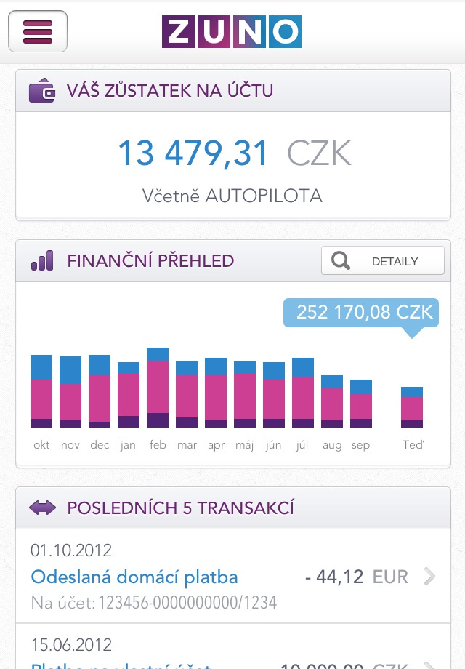This screenshot has height=669, width=465.
Task: Select the 'okt' bar in chart
Action: pyautogui.click(x=41, y=391)
